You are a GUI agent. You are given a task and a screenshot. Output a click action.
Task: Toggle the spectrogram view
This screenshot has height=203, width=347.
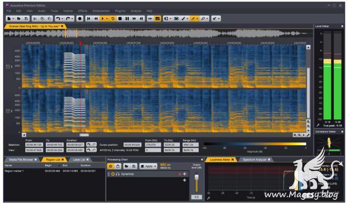[x=157, y=19]
